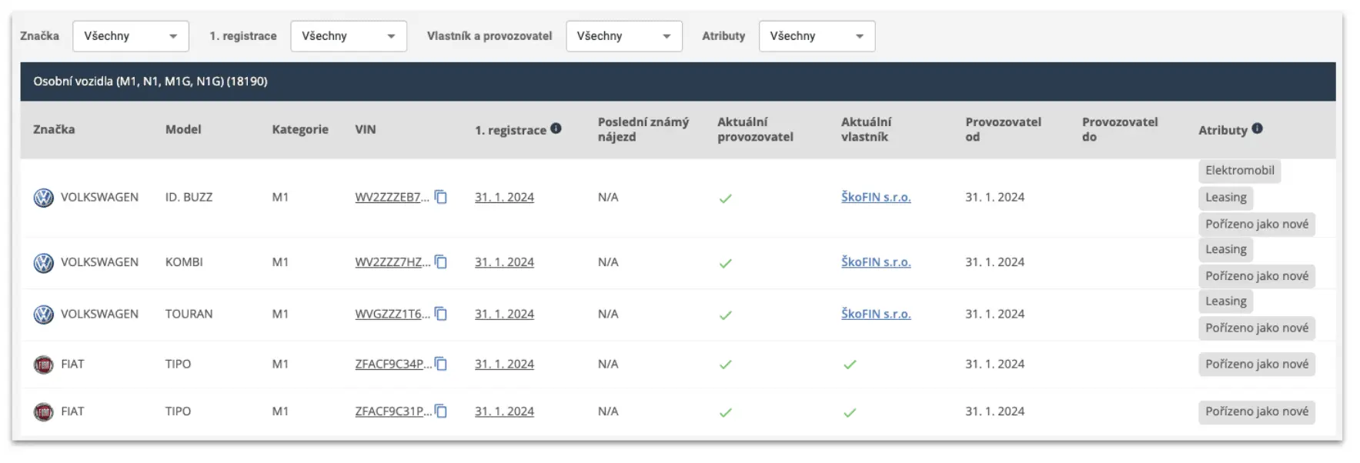This screenshot has width=1360, height=463.
Task: Click Volkswagen logo in ID. BUZZ row
Action: click(44, 198)
